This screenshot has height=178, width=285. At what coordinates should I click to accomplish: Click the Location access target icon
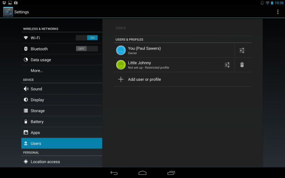(26, 162)
